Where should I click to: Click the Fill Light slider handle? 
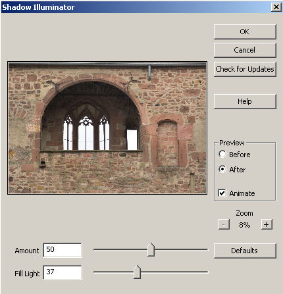point(137,272)
